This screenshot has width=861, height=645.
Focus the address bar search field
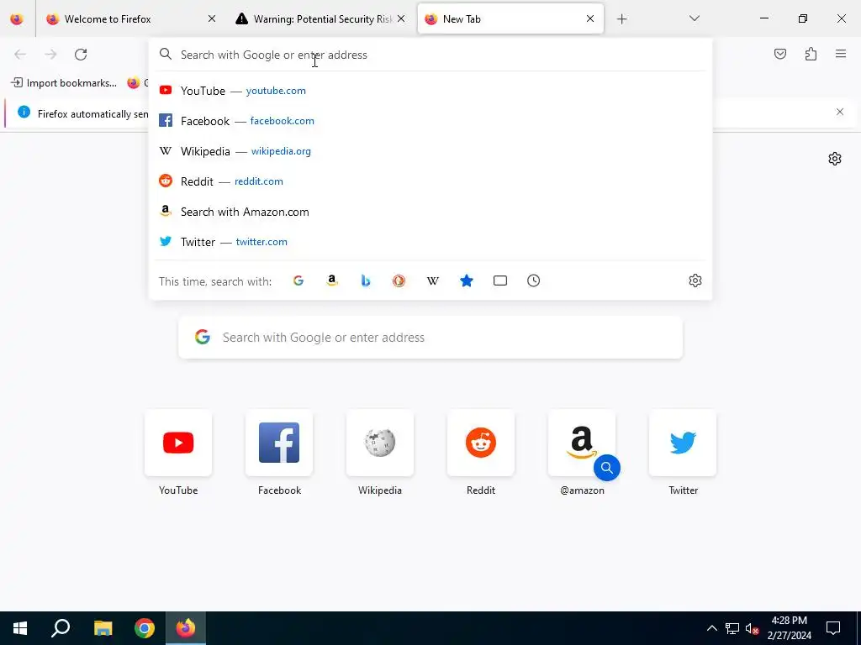(430, 55)
